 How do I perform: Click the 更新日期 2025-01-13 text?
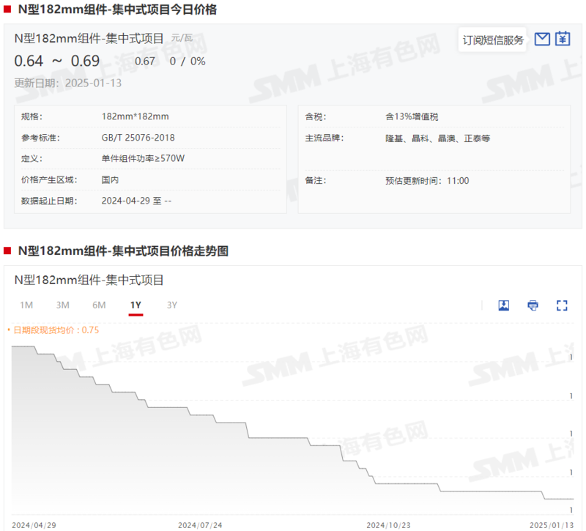tap(70, 83)
